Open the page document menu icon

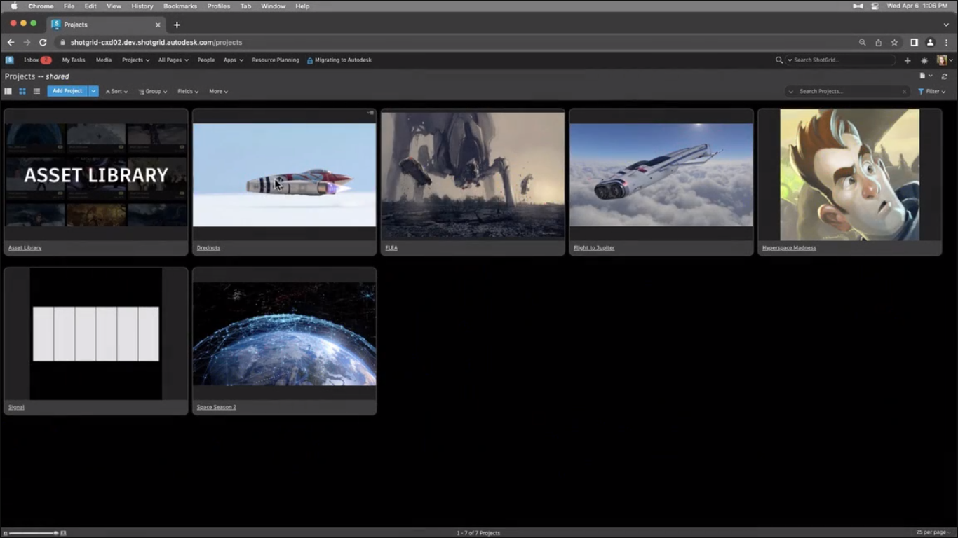click(x=923, y=76)
